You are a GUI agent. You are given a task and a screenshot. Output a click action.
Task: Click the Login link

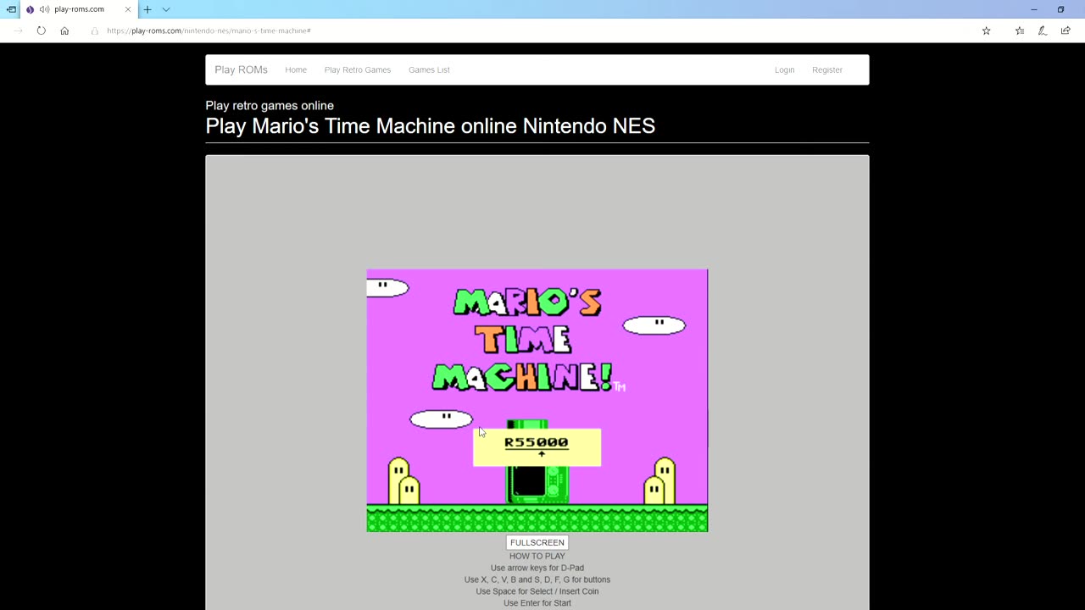click(x=784, y=69)
